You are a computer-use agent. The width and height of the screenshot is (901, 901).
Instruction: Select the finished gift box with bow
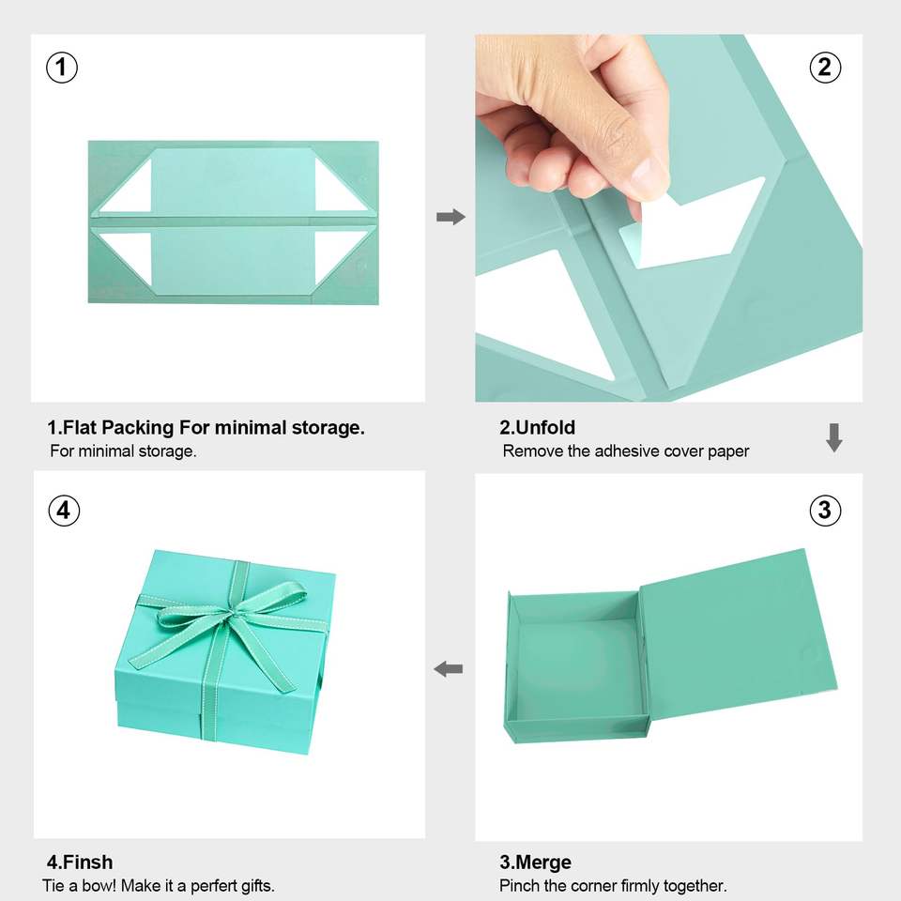pos(225,652)
